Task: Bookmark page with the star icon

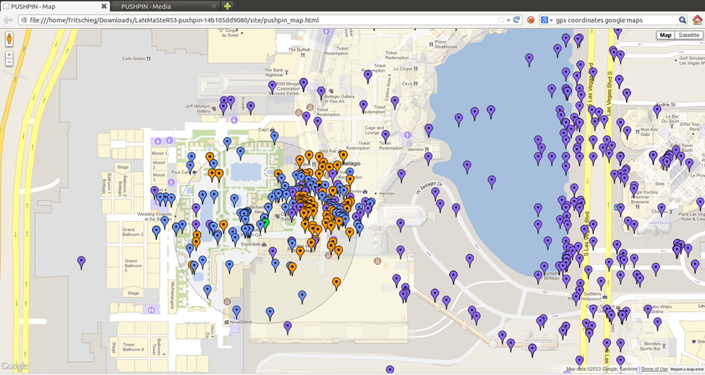Action: click(x=501, y=20)
